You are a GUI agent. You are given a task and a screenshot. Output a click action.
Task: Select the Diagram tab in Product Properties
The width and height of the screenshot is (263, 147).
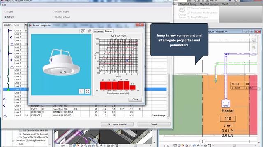[108, 31]
